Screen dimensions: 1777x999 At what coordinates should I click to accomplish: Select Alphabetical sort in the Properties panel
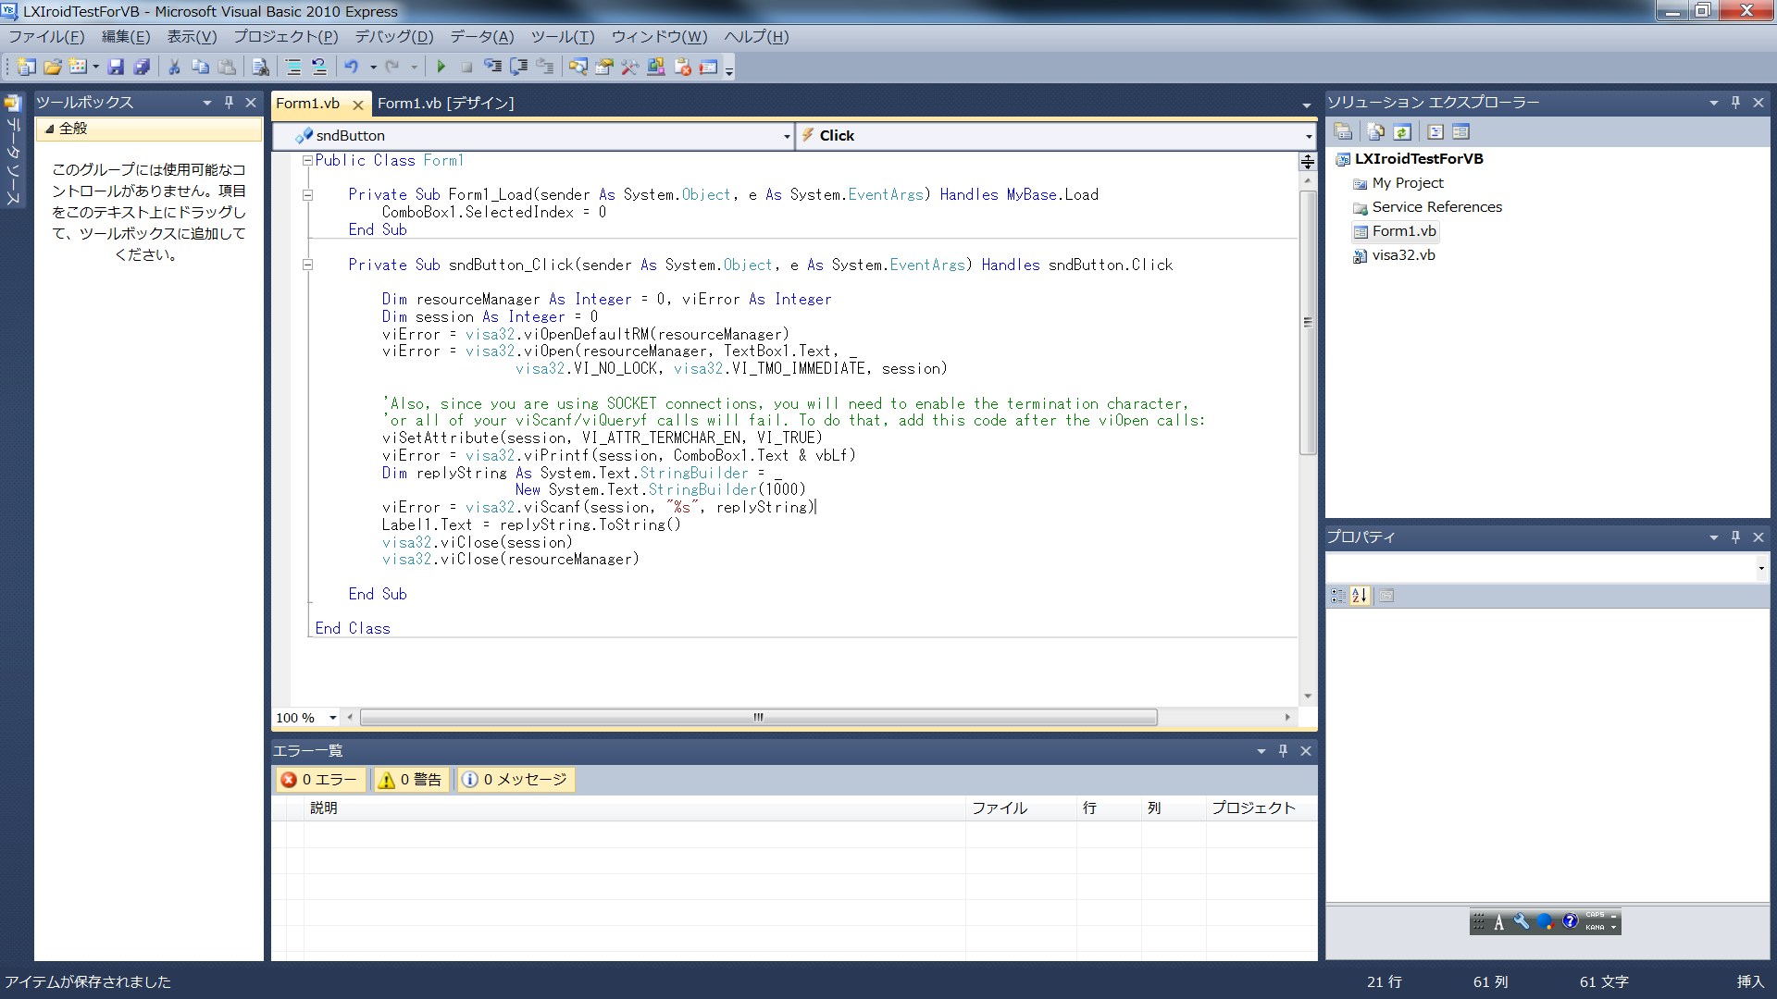1360,596
